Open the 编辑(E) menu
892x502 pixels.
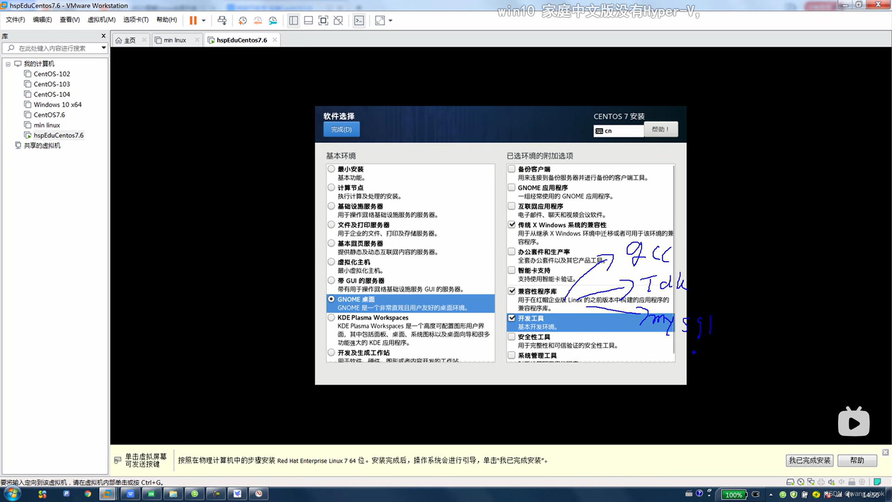42,20
